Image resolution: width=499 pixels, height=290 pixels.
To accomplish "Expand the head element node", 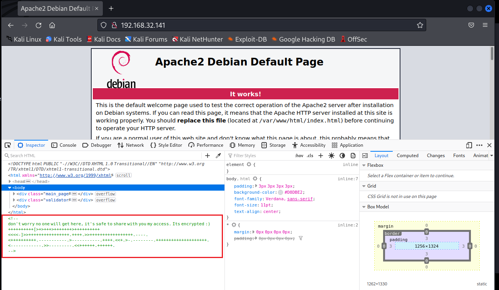I will [10, 181].
